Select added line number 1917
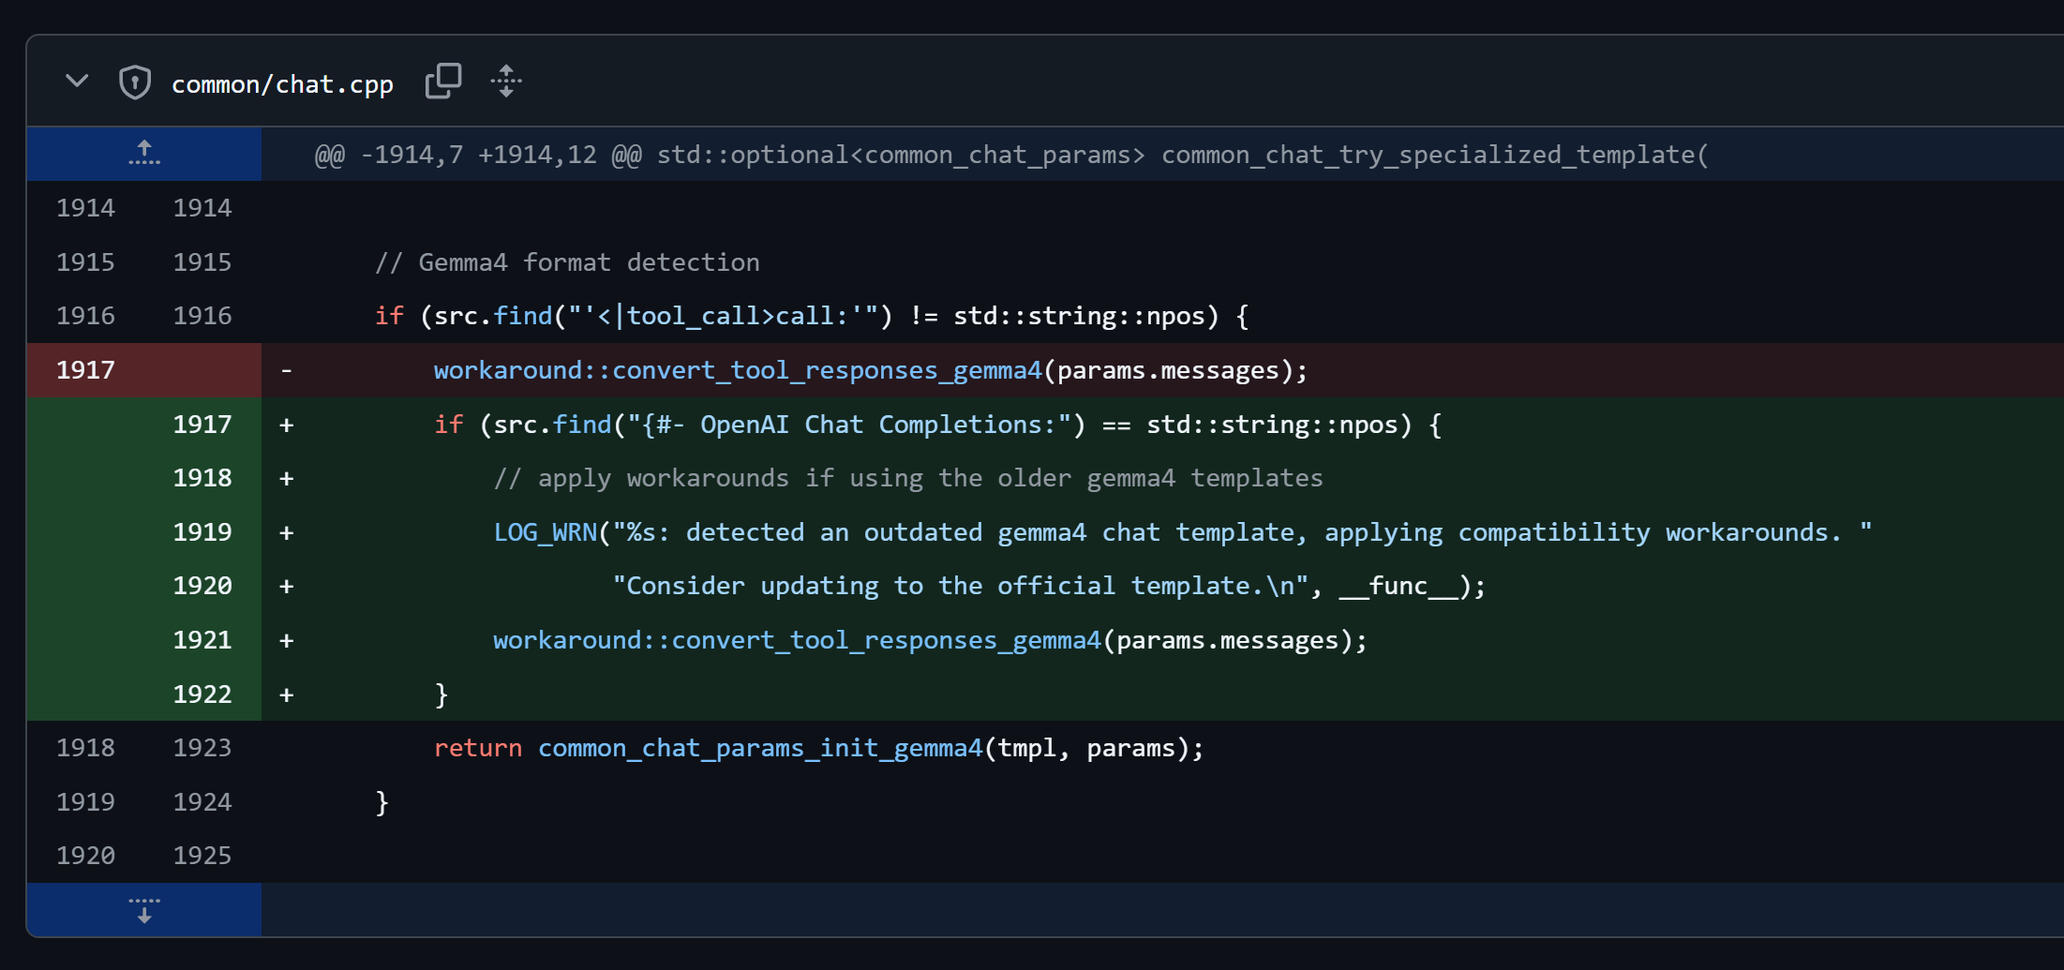The height and width of the screenshot is (970, 2064). [x=202, y=425]
